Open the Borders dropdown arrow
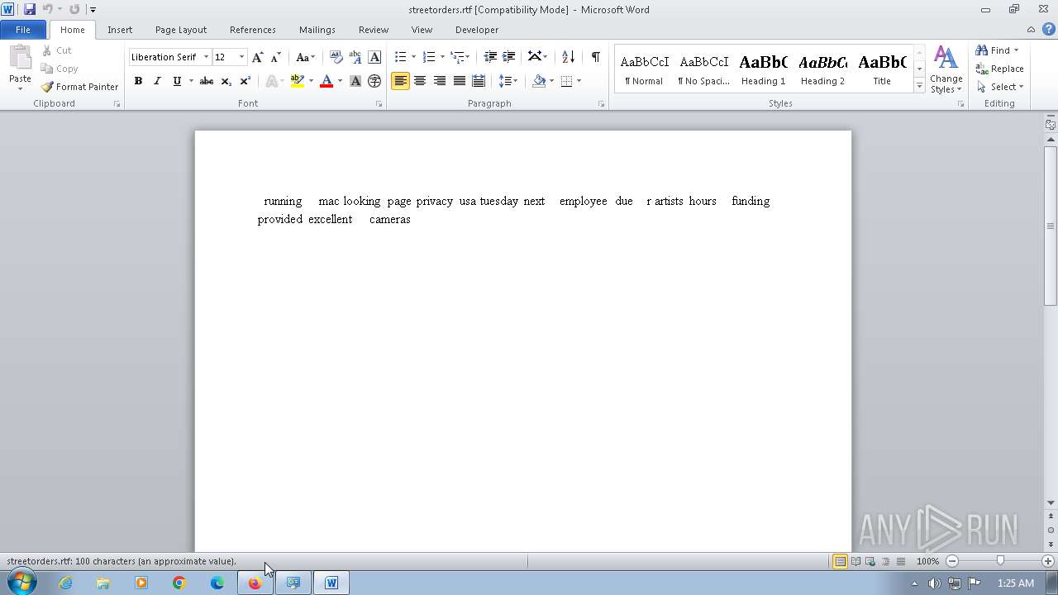The height and width of the screenshot is (595, 1058). click(x=579, y=81)
